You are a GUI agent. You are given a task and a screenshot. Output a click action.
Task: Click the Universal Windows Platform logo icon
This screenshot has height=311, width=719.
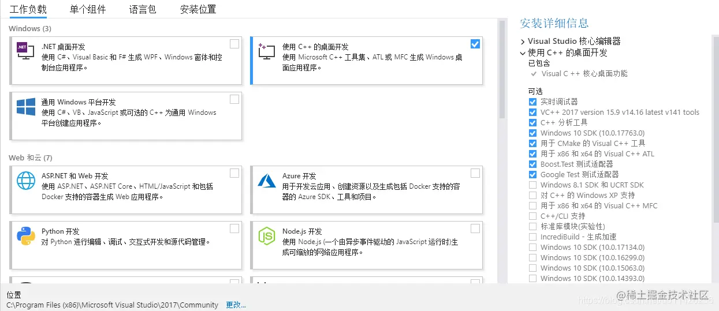(26, 107)
